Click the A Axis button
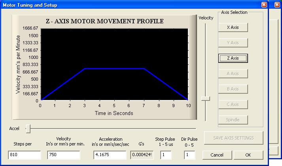The width and height of the screenshot is (282, 166). point(233,74)
